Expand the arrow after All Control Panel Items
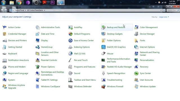Viewport: 180px width, 101px height. click(44, 10)
